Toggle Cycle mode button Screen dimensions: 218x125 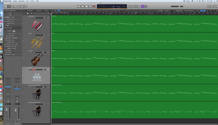point(129,6)
